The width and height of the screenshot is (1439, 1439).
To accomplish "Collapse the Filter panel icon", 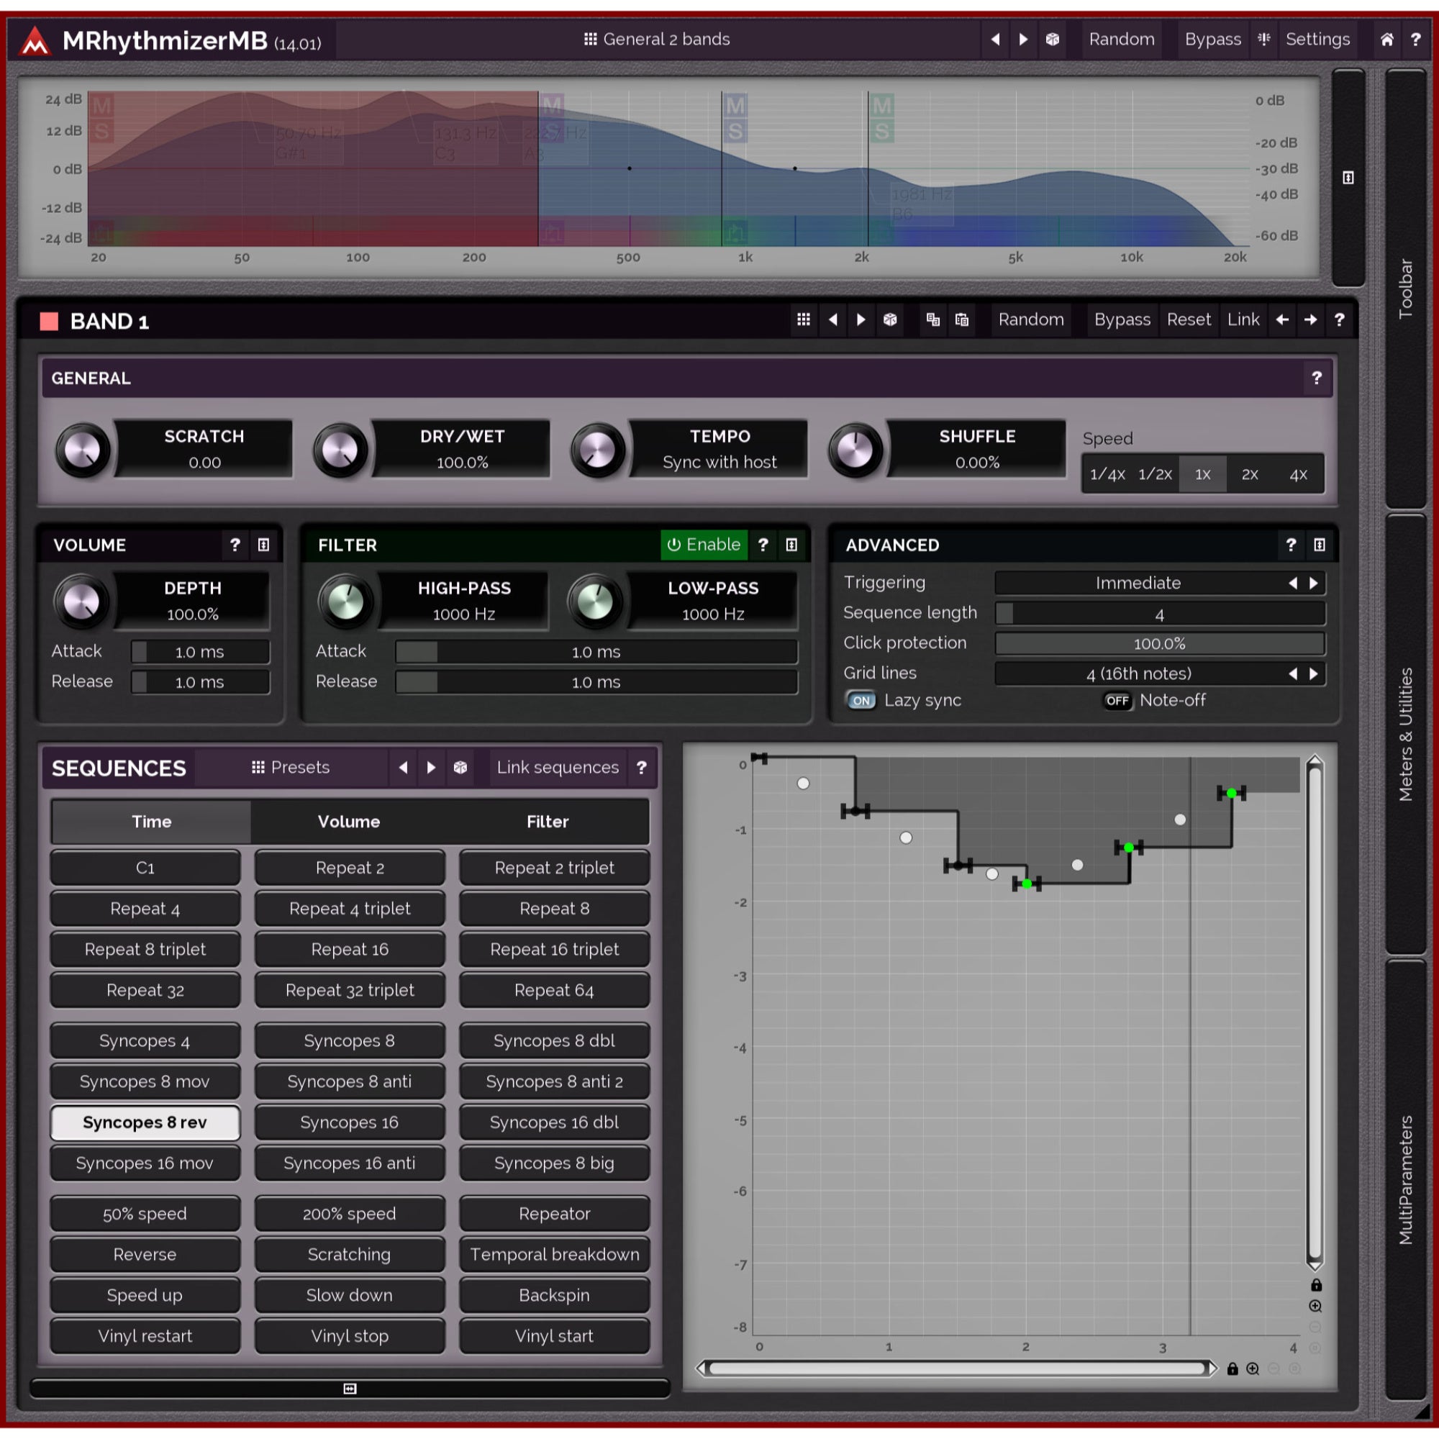I will click(791, 545).
